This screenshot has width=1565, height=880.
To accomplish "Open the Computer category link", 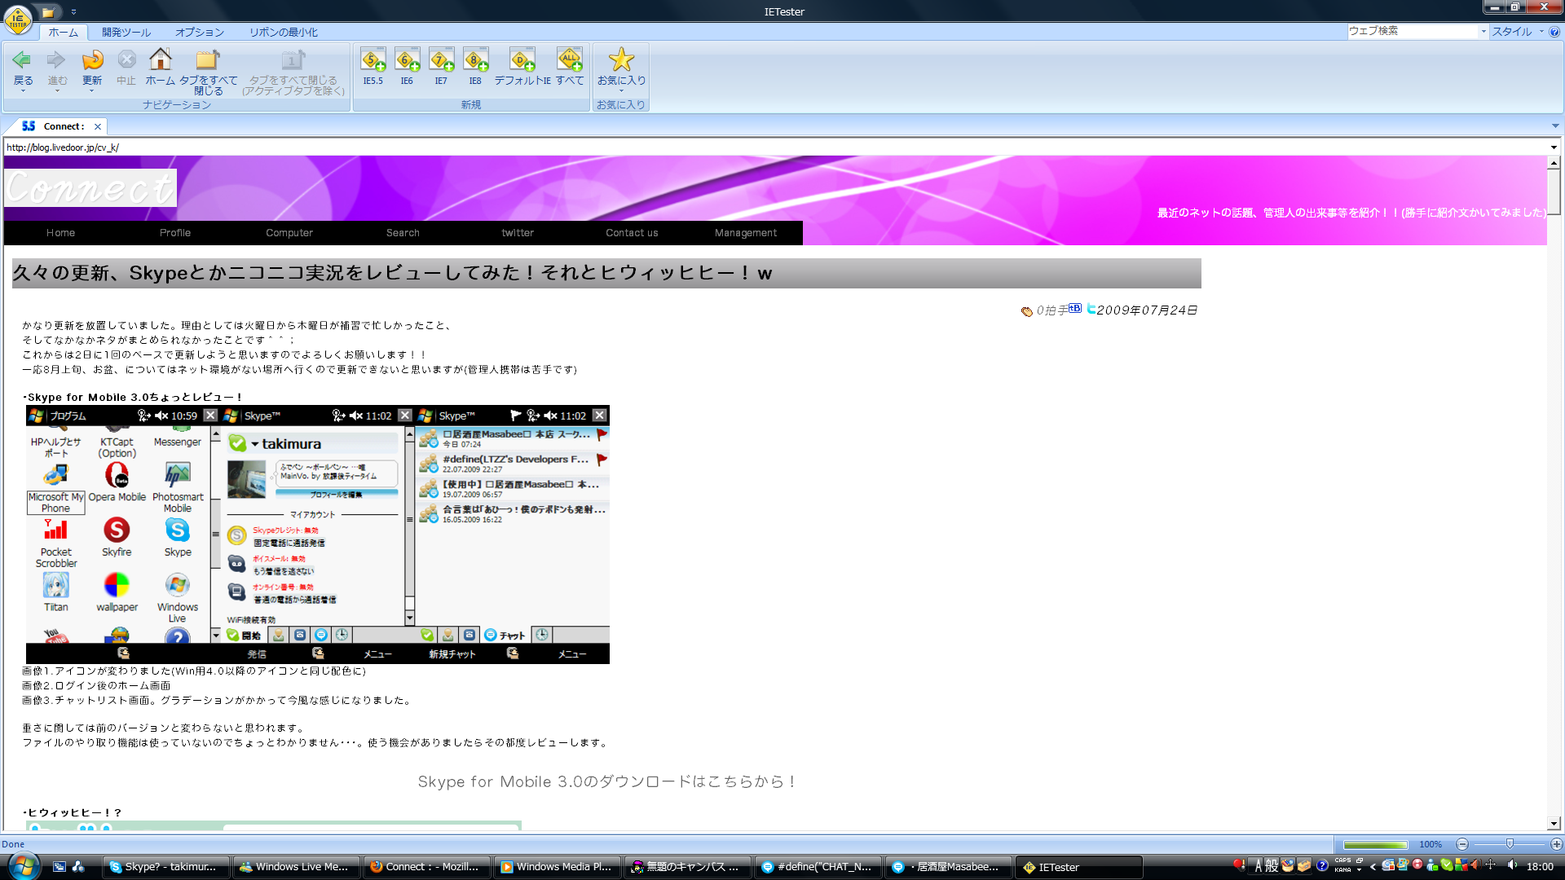I will (x=289, y=233).
